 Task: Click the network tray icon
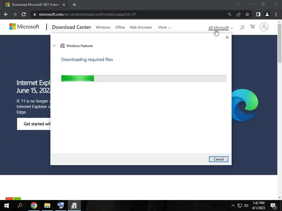coord(240,206)
